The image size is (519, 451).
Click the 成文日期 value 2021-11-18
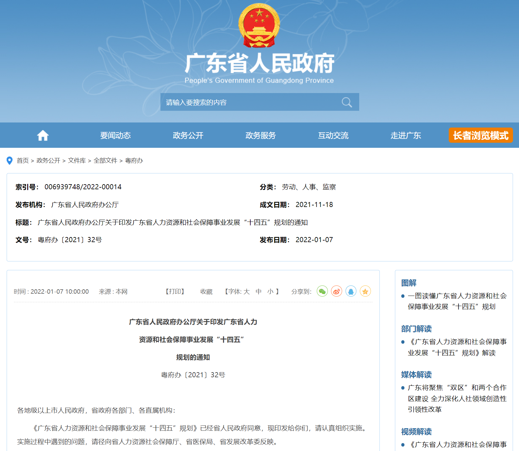(314, 205)
